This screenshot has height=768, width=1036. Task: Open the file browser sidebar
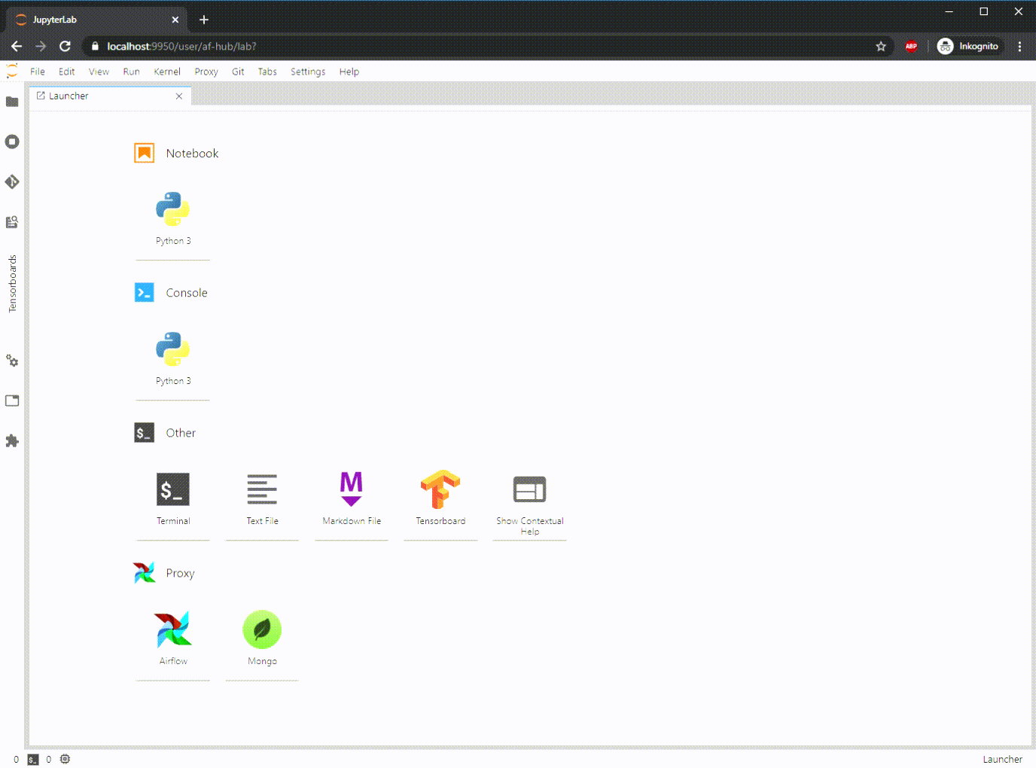click(x=12, y=101)
